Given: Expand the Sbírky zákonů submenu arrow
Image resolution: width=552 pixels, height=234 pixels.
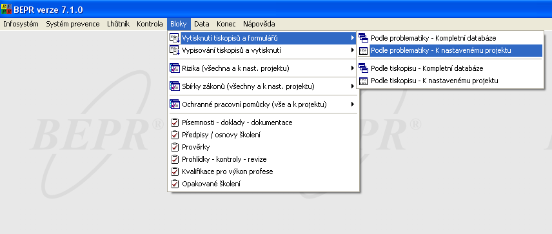Looking at the screenshot, I should 352,86.
